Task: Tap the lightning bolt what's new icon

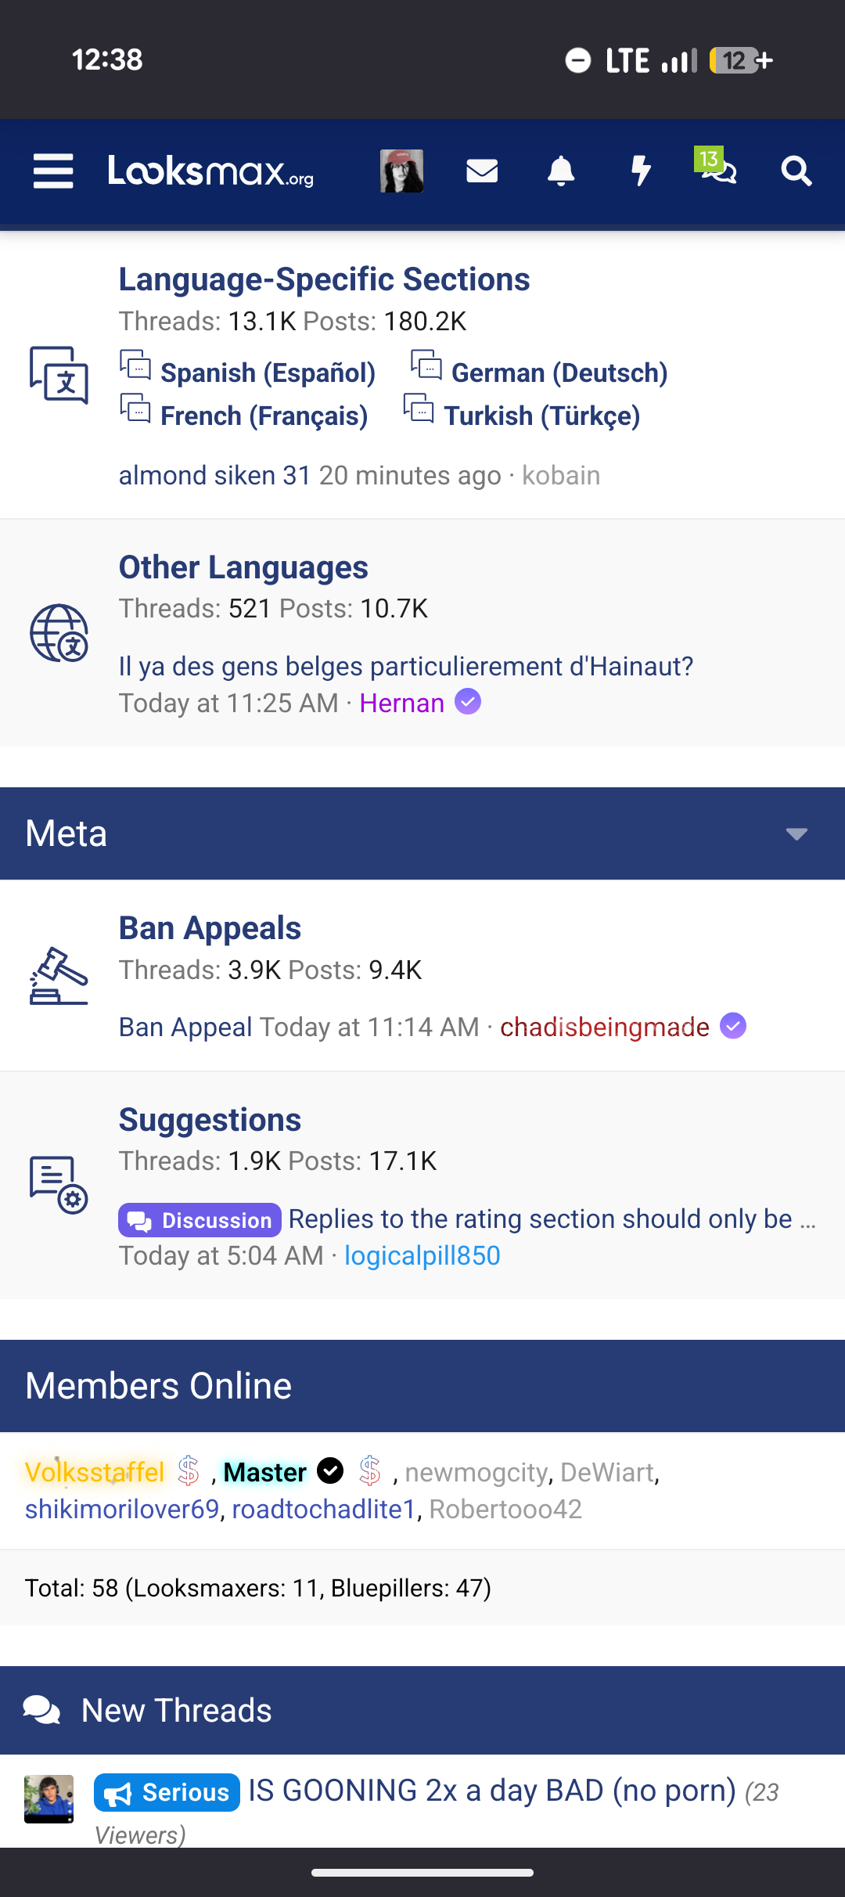Action: [x=641, y=171]
